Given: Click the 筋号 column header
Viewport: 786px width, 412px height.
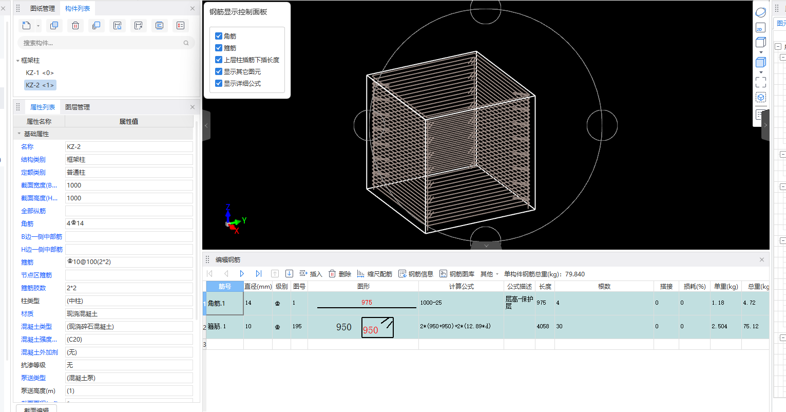Looking at the screenshot, I should (224, 287).
